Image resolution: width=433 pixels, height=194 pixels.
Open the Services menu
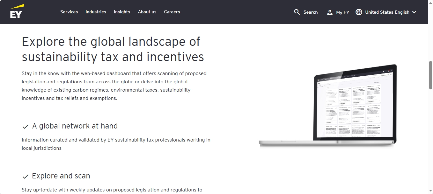click(x=69, y=12)
